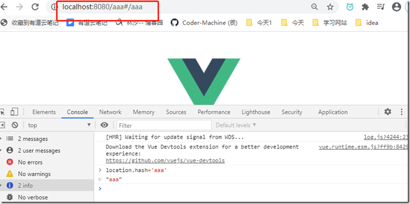Select the No warnings sidebar filter
The width and height of the screenshot is (410, 204).
pos(47,174)
